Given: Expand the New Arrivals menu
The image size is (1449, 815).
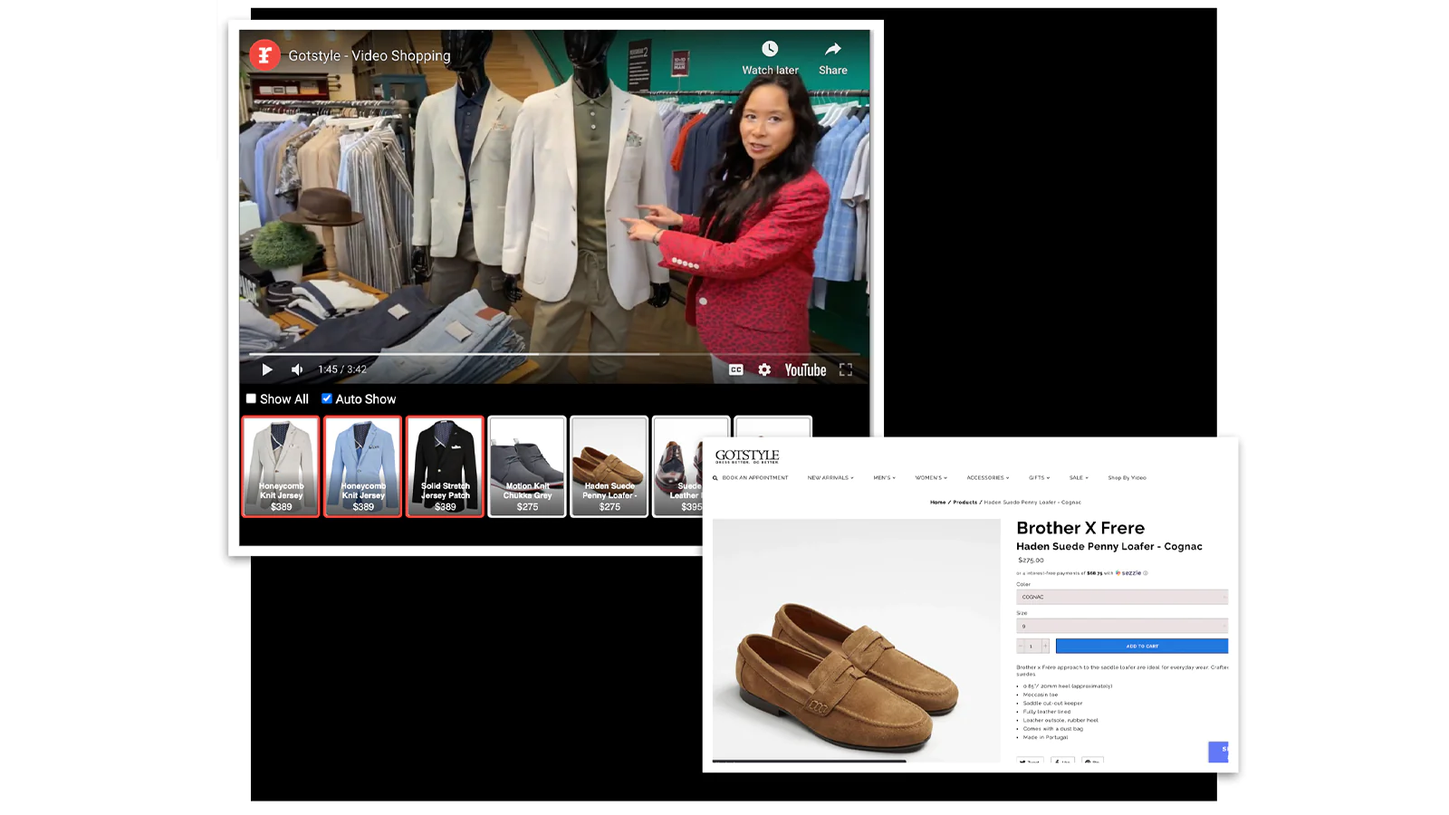Looking at the screenshot, I should coord(830,478).
